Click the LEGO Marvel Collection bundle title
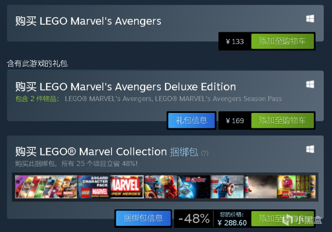This screenshot has height=232, width=332. tap(91, 151)
